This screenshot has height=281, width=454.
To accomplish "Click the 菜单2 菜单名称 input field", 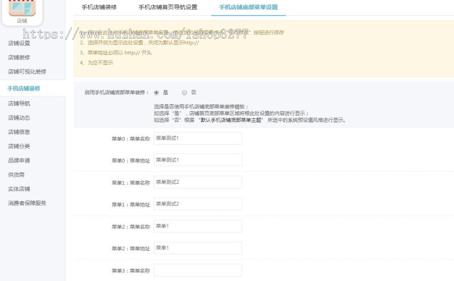I will [x=198, y=226].
